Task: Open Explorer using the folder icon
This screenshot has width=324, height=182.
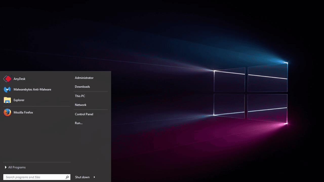Action: click(7, 100)
